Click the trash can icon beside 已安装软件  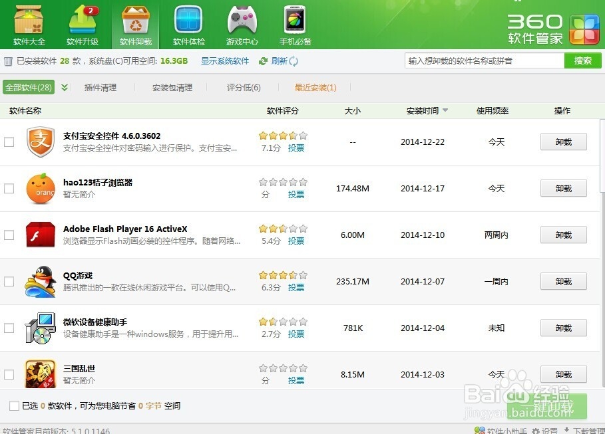coord(8,61)
